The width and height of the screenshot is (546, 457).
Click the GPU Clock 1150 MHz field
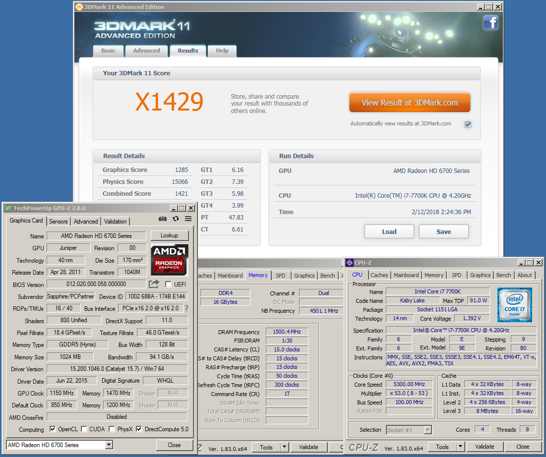click(61, 393)
